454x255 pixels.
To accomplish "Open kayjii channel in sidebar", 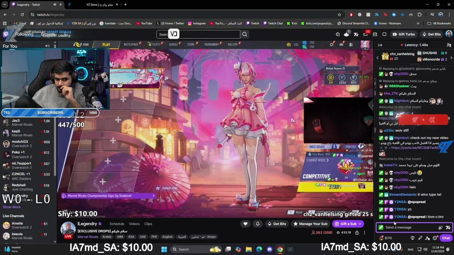I will (28, 134).
